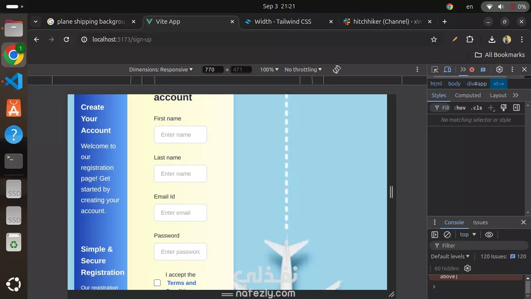The width and height of the screenshot is (531, 299).
Task: Switch to the Console drawer tab
Action: pyautogui.click(x=454, y=222)
